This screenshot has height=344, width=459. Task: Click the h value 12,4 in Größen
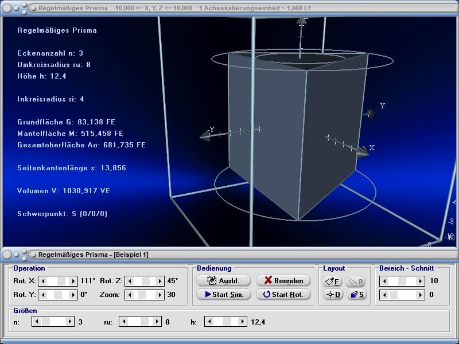click(258, 322)
